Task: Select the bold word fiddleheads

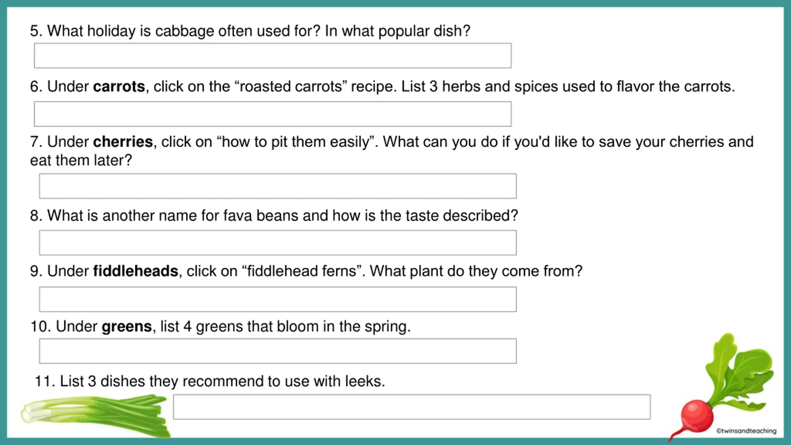Action: click(136, 271)
